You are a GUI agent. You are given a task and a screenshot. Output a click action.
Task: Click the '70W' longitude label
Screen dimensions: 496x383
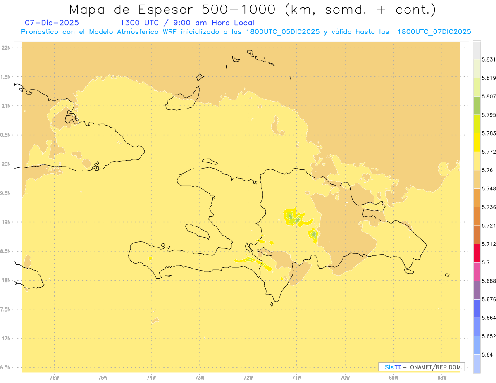click(x=345, y=378)
